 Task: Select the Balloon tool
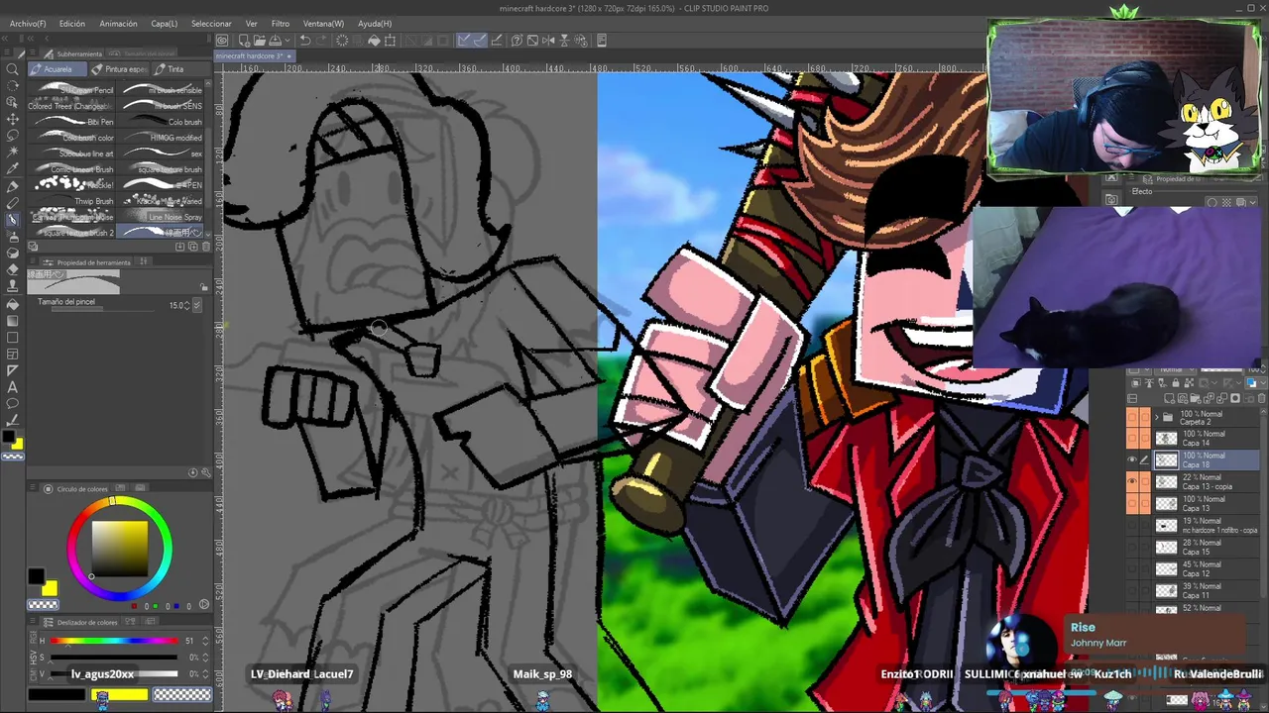point(12,404)
